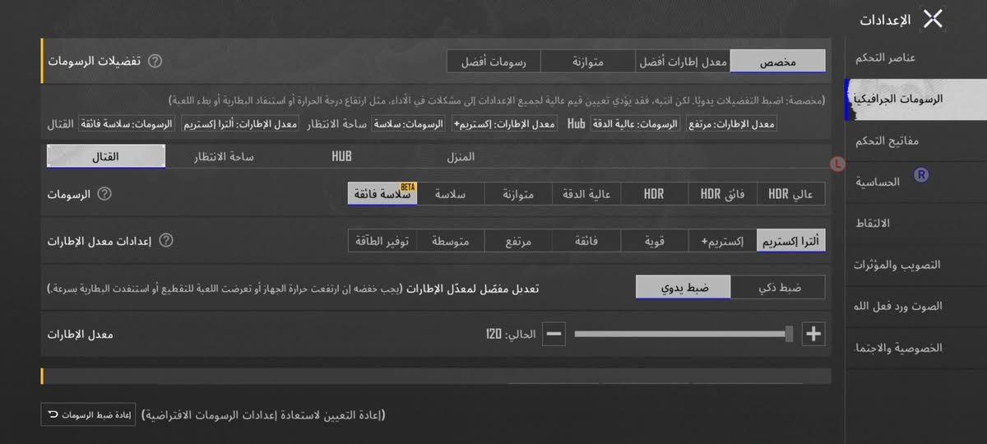Open الرسومات الجرافيكية in sidebar
Screen dimensions: 987x444
click(915, 99)
